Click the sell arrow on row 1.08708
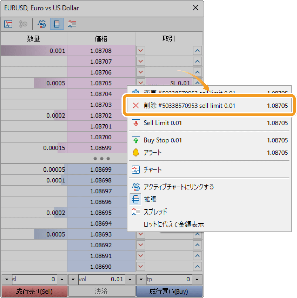 (x=141, y=51)
